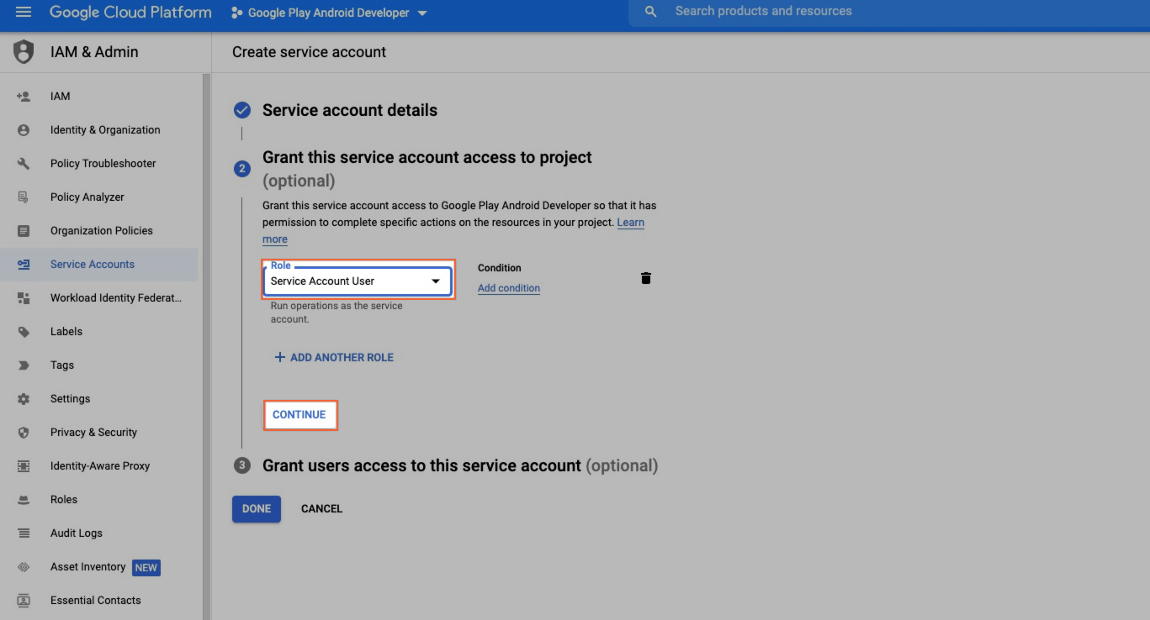The width and height of the screenshot is (1150, 620).
Task: Click the Policy Troubleshooter wrench icon
Action: point(24,164)
